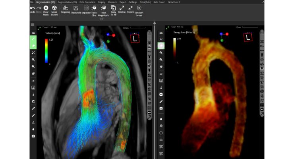The height and width of the screenshot is (159, 294).
Task: Choose the Separate mask tool
Action: (86, 10)
